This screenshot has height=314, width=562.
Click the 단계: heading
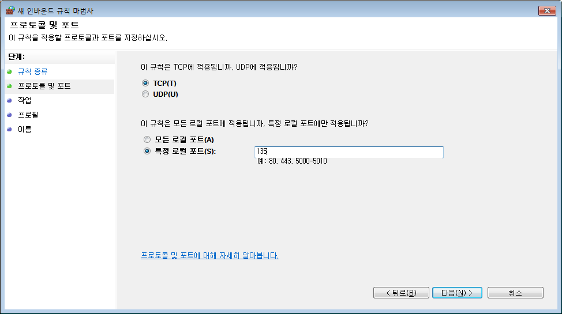(x=17, y=56)
